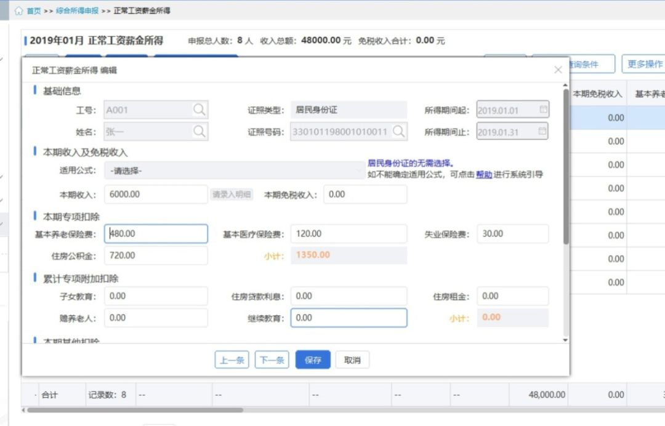Click the 取消 button
This screenshot has height=426, width=665.
click(x=352, y=360)
